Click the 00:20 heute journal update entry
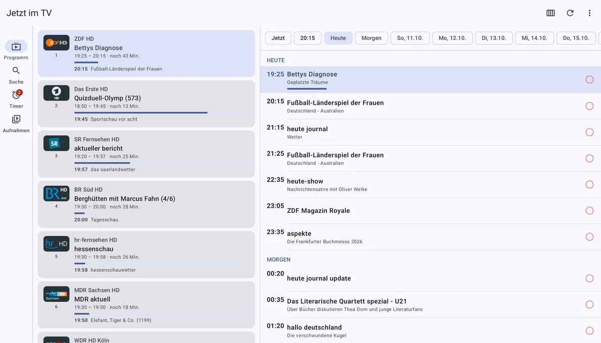Viewport: 601px width, 343px height. click(430, 278)
